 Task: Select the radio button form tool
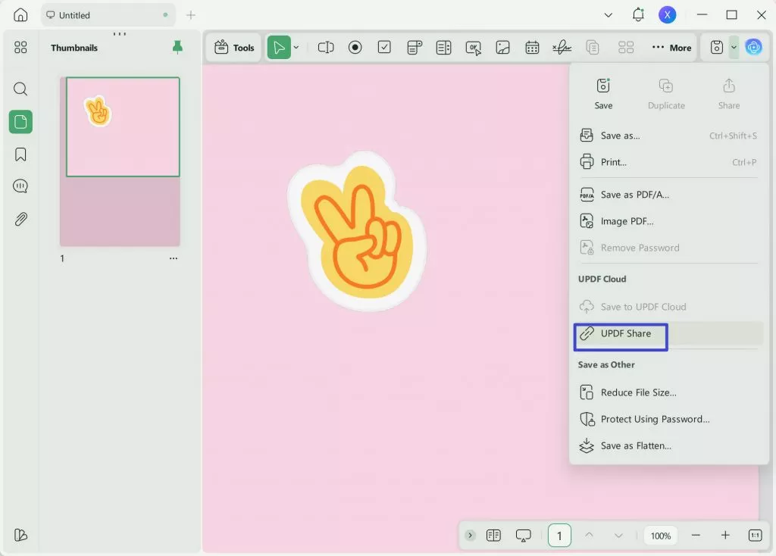[x=355, y=48]
